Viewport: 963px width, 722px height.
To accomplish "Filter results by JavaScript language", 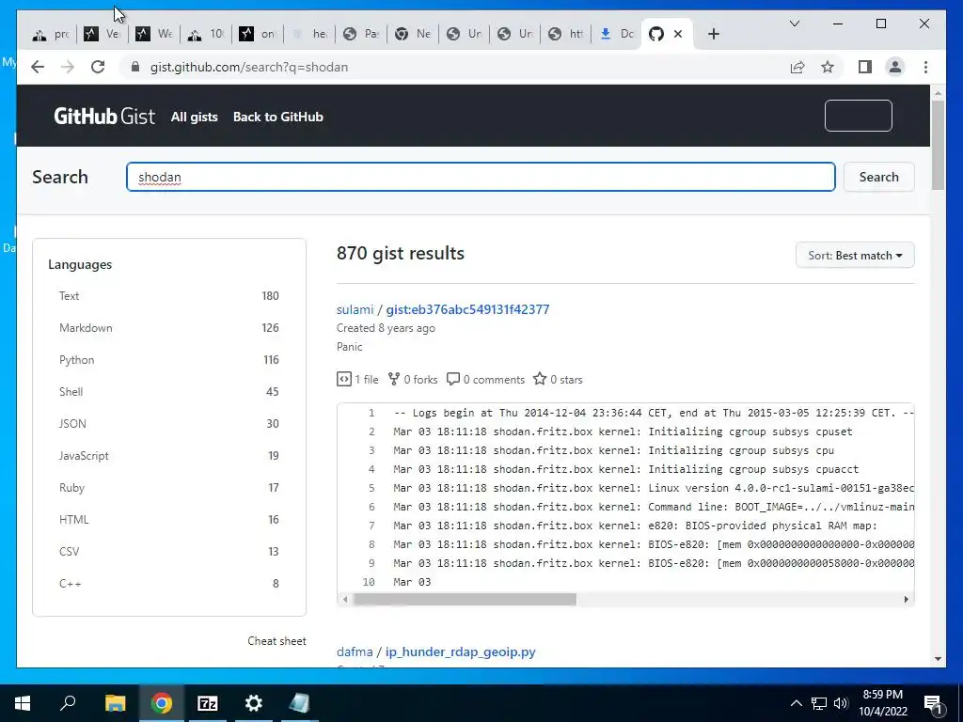I will click(169, 456).
